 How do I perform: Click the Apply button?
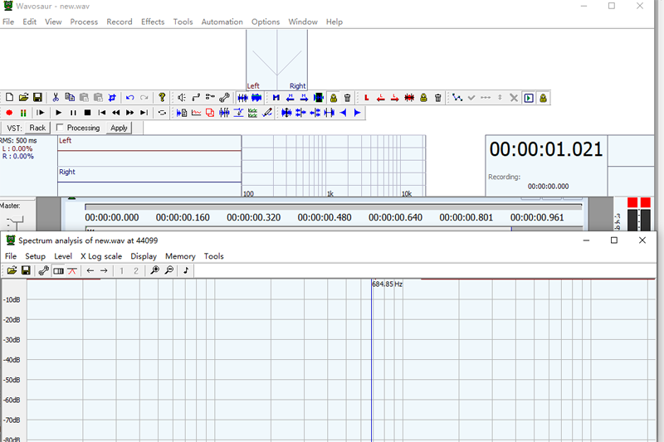[119, 128]
